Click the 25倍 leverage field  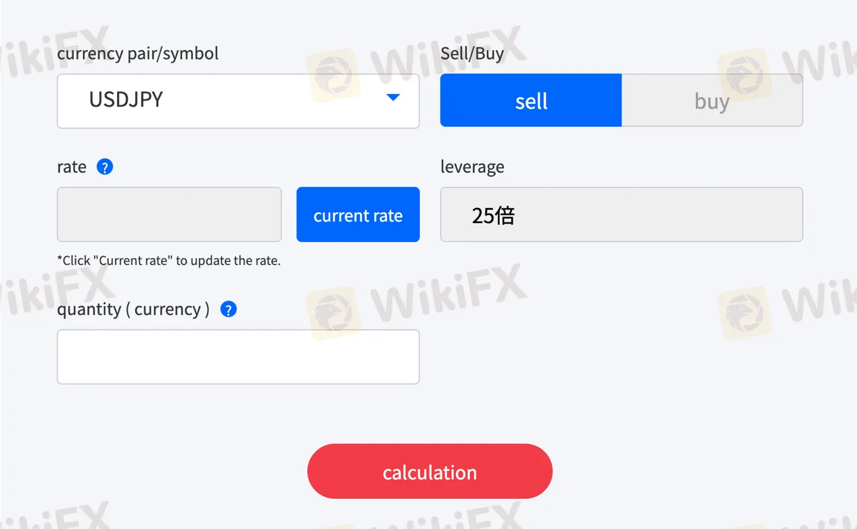coord(621,214)
